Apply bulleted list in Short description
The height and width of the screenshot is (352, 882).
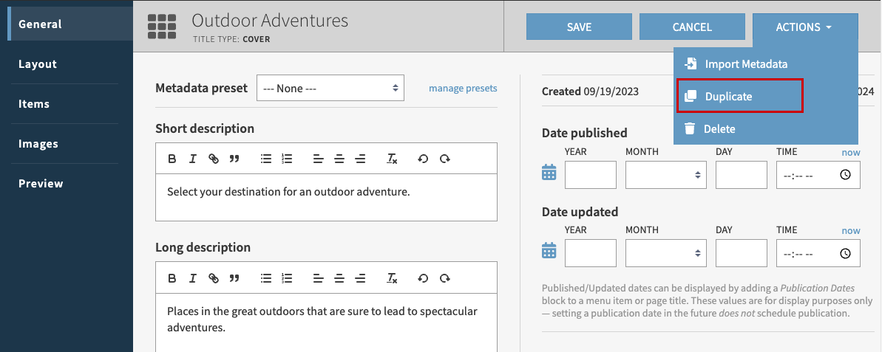266,159
